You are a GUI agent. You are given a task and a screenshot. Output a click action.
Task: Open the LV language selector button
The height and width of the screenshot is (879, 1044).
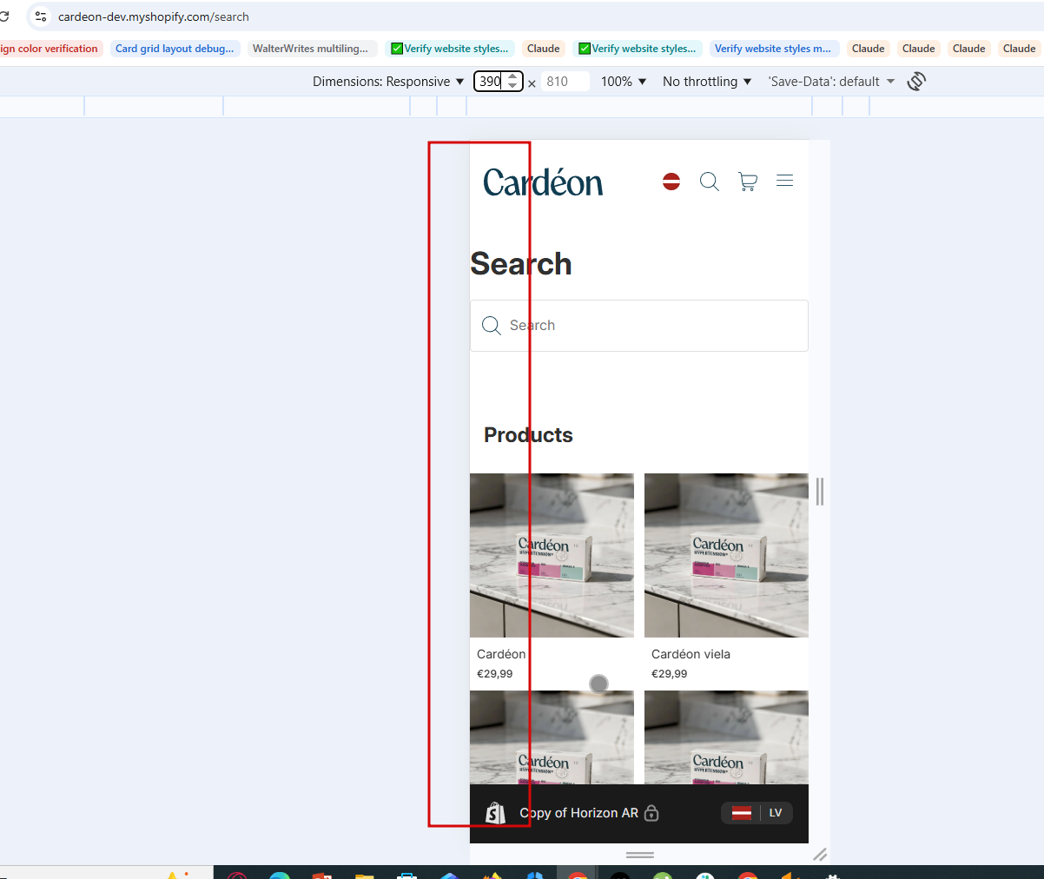(757, 813)
